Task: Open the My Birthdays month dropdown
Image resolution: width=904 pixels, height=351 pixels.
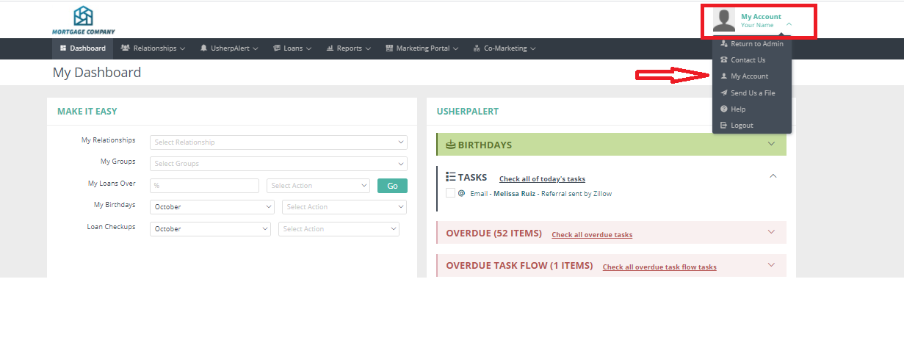Action: coord(211,207)
